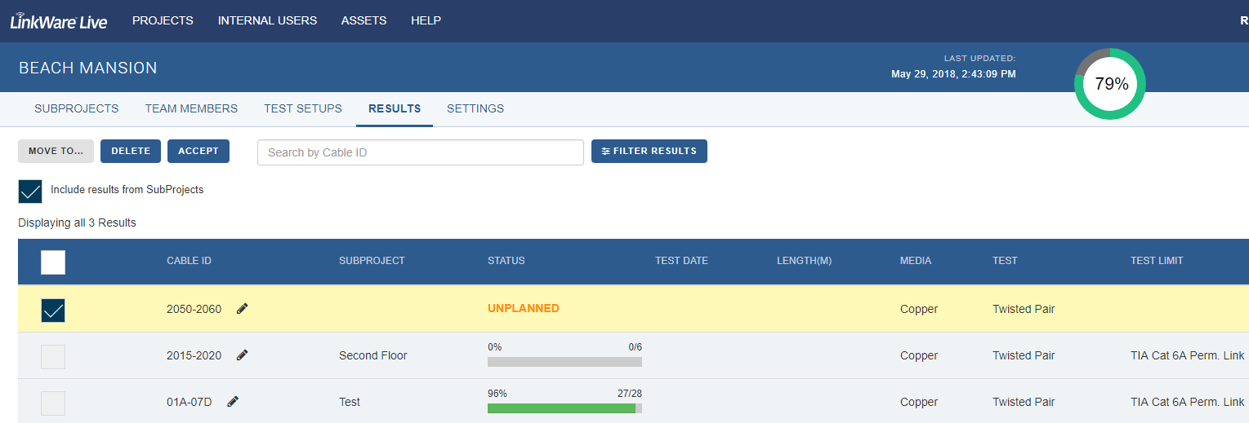1249x423 pixels.
Task: Switch to the Test Setups tab
Action: (303, 108)
